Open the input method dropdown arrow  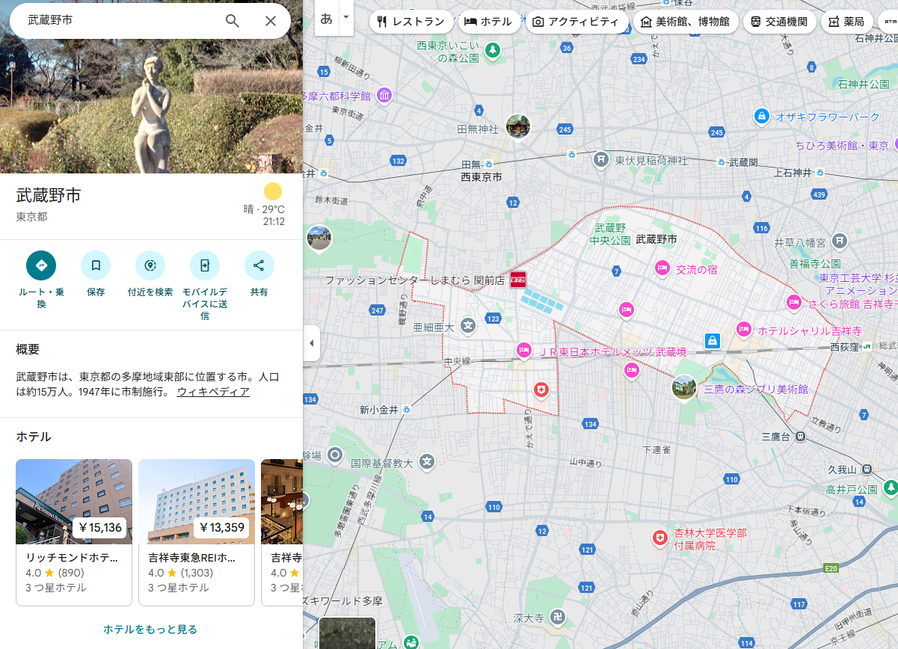(345, 17)
